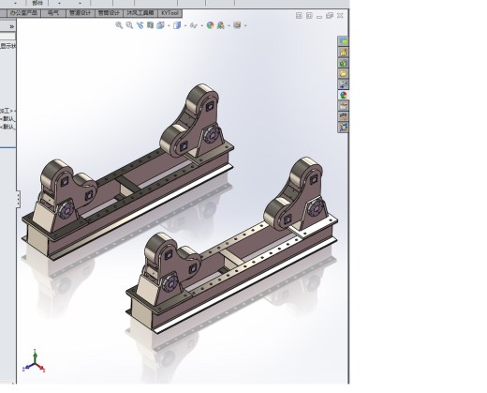The width and height of the screenshot is (487, 393).
Task: Expand the Hide/Show Items dropdown arrow
Action: pyautogui.click(x=202, y=25)
